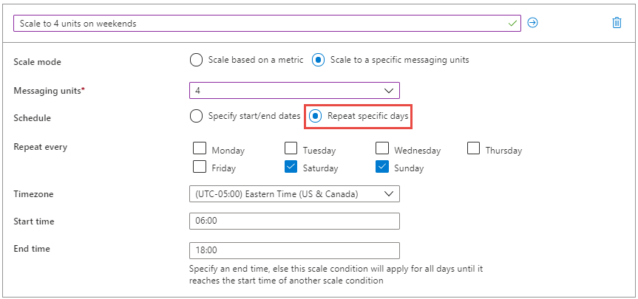The width and height of the screenshot is (638, 299).
Task: Click the End time field
Action: (294, 250)
